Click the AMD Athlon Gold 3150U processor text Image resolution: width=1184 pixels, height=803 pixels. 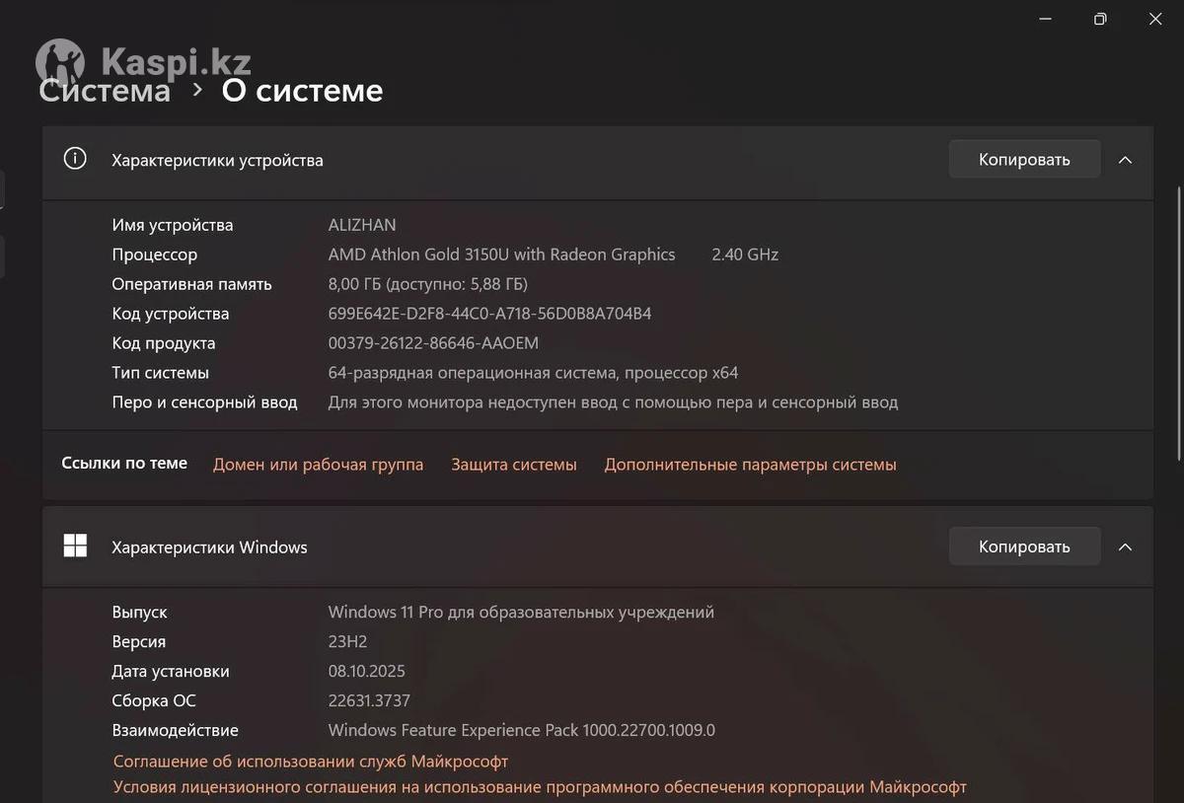point(501,255)
